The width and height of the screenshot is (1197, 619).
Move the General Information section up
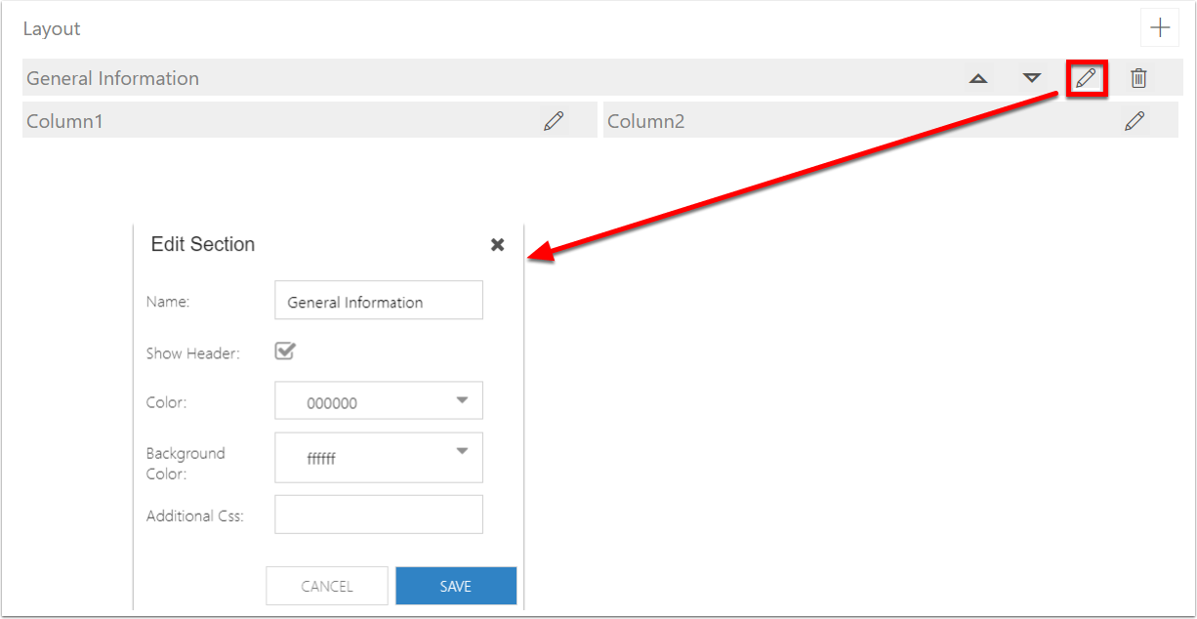point(978,77)
